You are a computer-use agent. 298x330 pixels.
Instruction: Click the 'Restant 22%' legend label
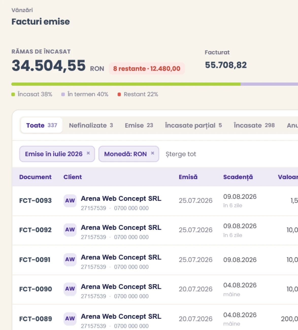tap(141, 94)
